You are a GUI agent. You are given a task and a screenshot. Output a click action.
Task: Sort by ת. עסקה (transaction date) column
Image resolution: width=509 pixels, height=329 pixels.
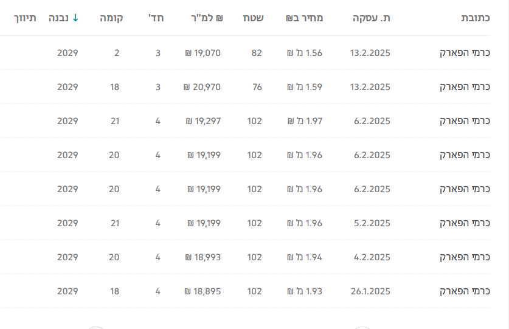coord(371,18)
